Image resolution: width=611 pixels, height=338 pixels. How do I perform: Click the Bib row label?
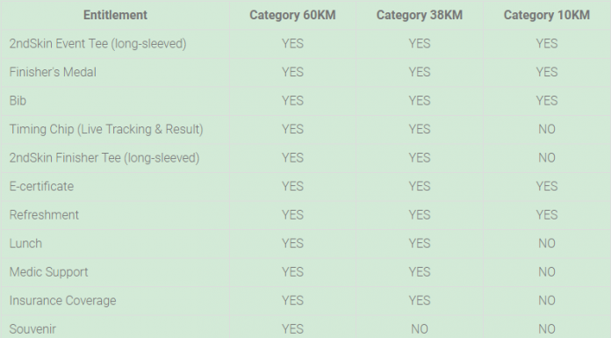pyautogui.click(x=18, y=101)
